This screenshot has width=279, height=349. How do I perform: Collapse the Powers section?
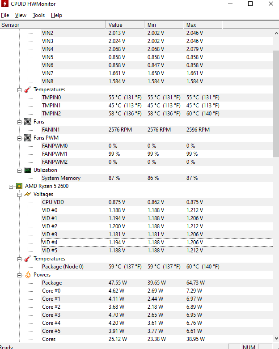[19, 275]
